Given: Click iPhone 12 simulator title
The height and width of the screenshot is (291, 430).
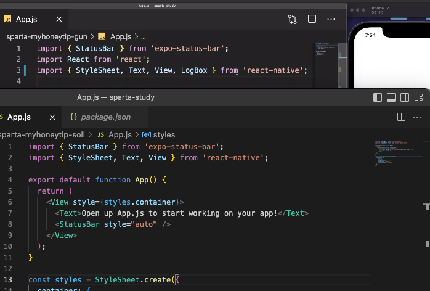Looking at the screenshot, I should click(x=379, y=8).
